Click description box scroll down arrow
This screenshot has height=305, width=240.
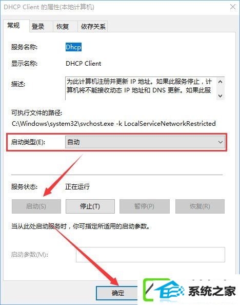tap(220, 96)
